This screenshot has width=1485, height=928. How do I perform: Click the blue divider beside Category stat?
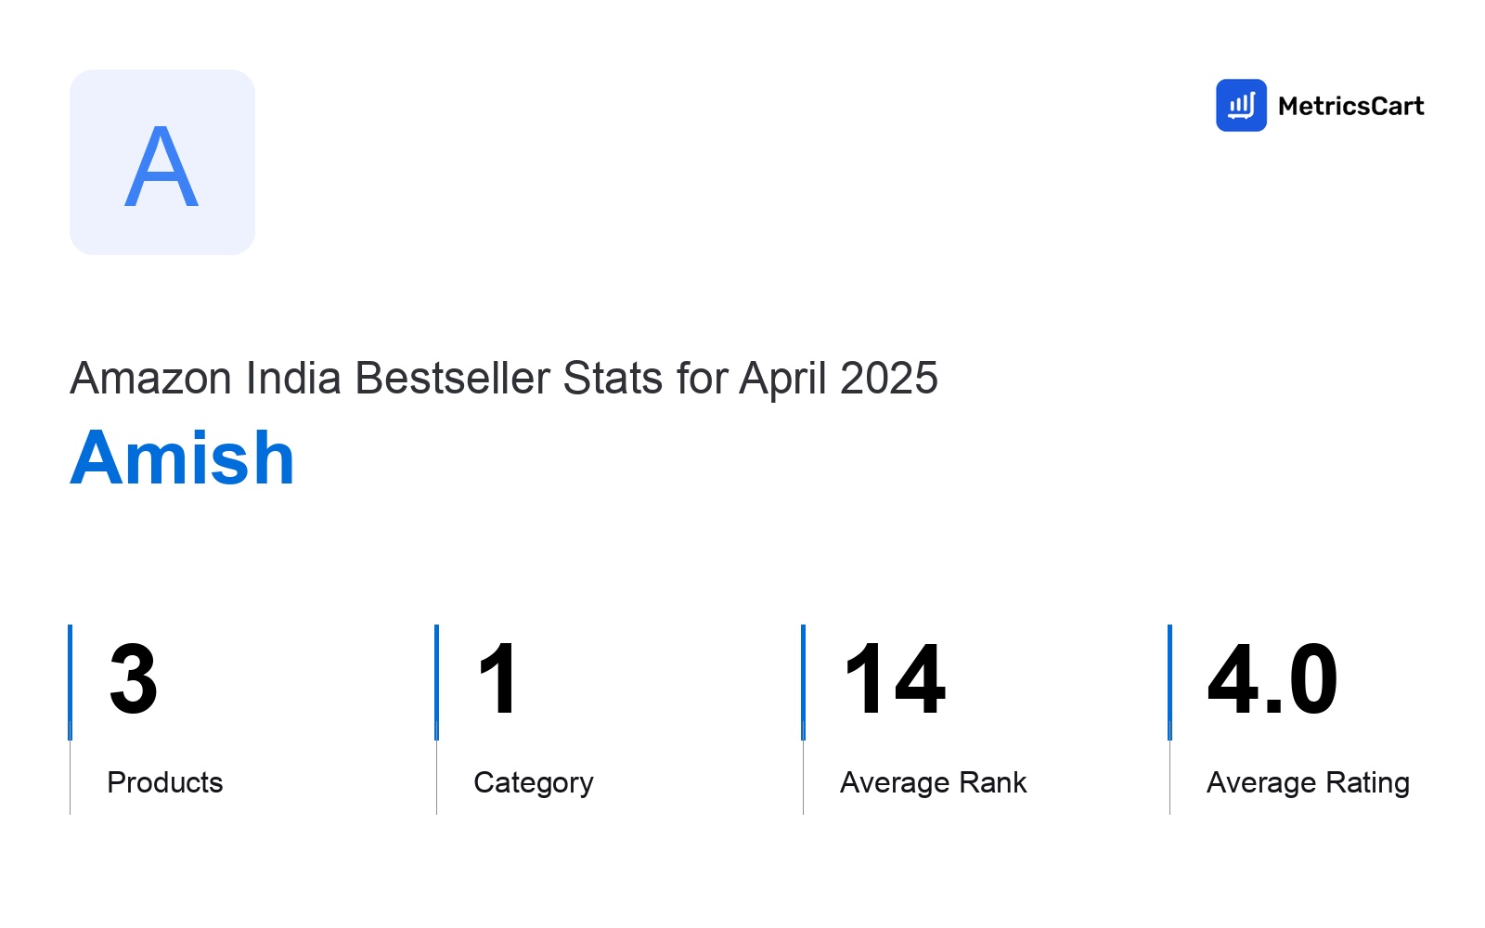[436, 682]
